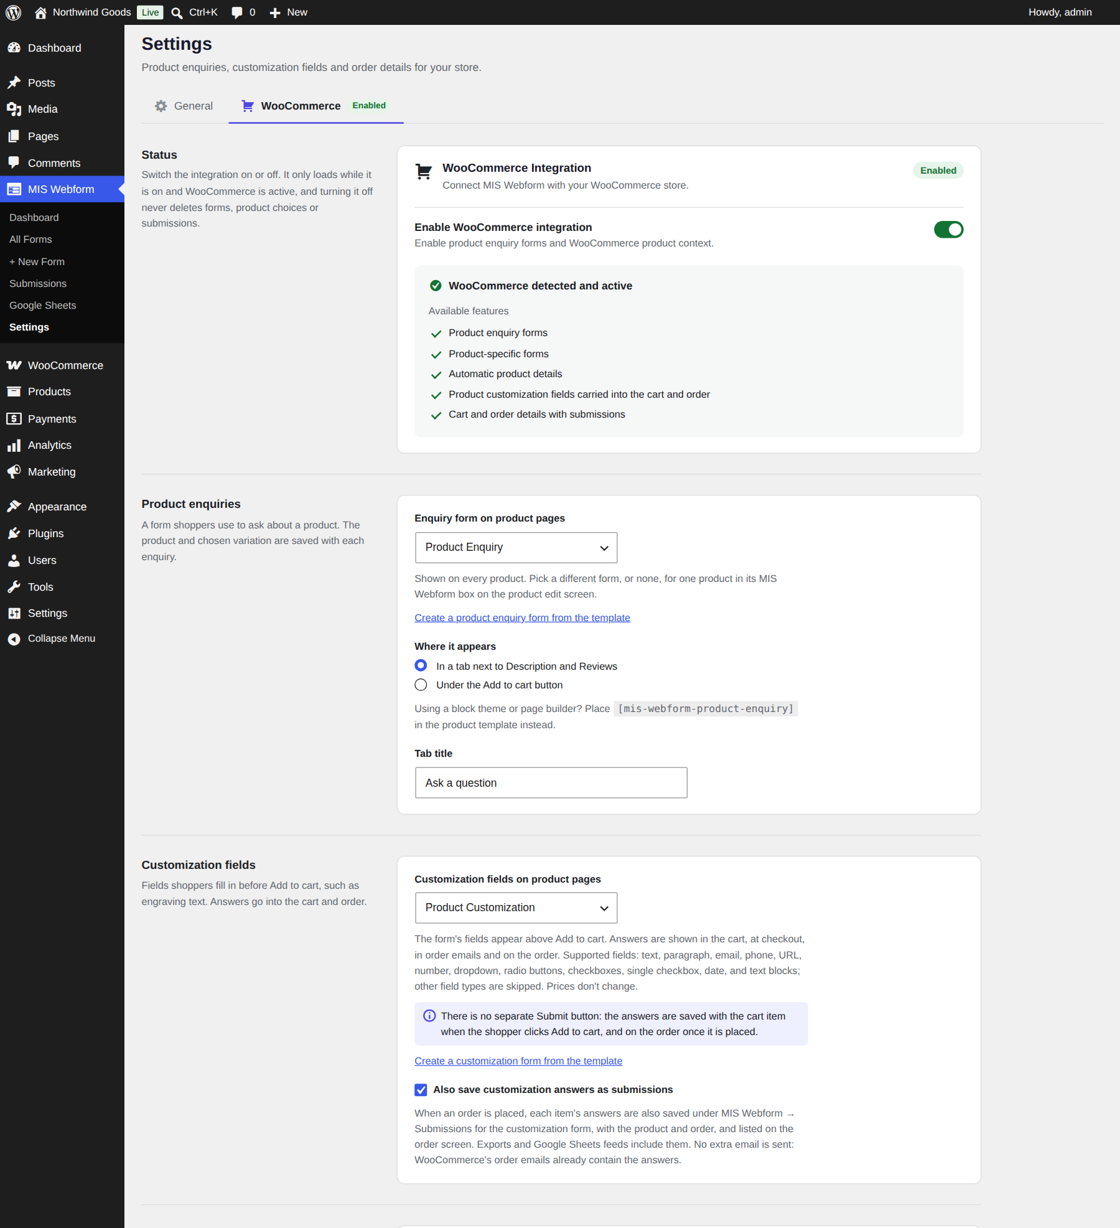Screen dimensions: 1120x1228
Task: Open the Product Customization form dropdown
Action: click(x=516, y=908)
